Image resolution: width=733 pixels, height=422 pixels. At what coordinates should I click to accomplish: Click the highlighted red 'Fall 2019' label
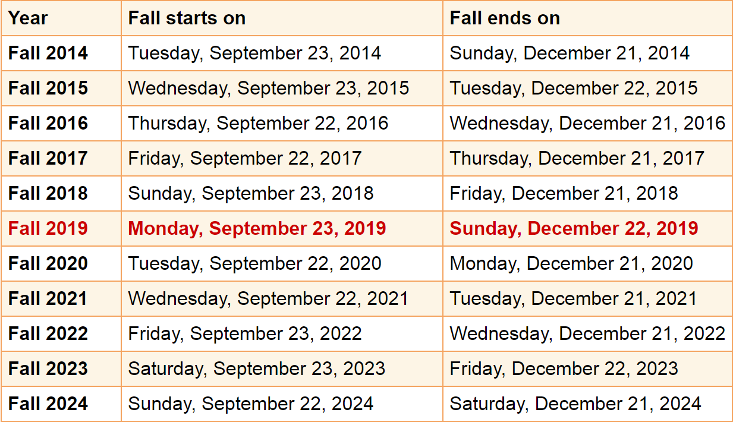pyautogui.click(x=48, y=228)
